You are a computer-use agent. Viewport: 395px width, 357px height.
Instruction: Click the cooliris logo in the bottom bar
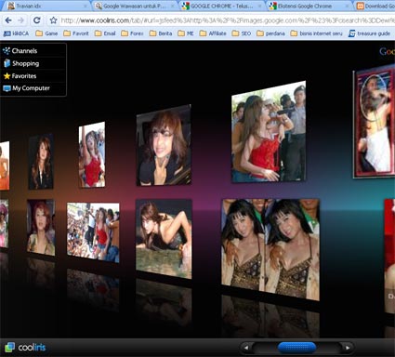[x=25, y=348]
